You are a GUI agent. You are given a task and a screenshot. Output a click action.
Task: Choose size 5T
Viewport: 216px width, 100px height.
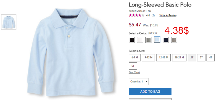(133, 66)
